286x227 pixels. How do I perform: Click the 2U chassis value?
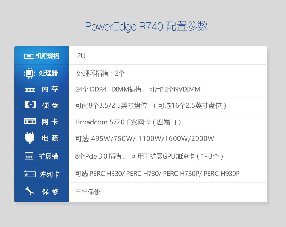81,56
